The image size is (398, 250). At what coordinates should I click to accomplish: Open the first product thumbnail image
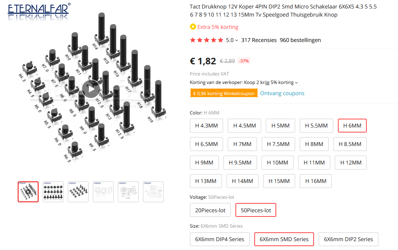point(28,192)
